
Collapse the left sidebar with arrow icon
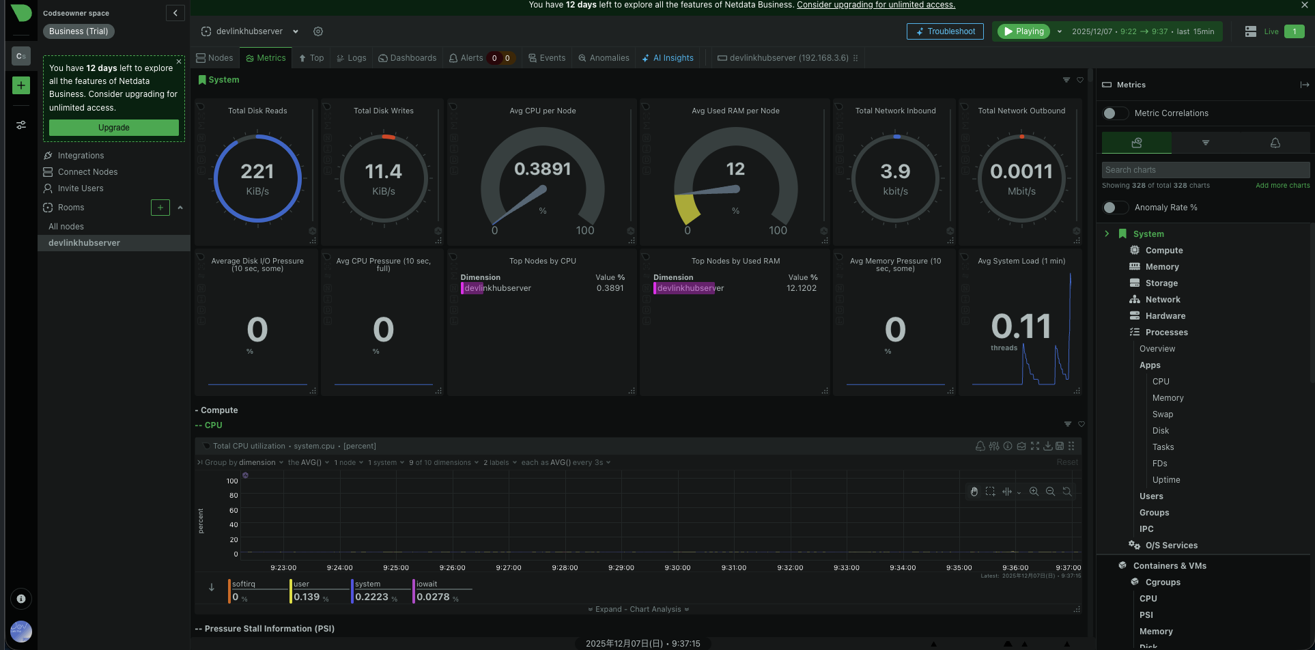point(175,13)
